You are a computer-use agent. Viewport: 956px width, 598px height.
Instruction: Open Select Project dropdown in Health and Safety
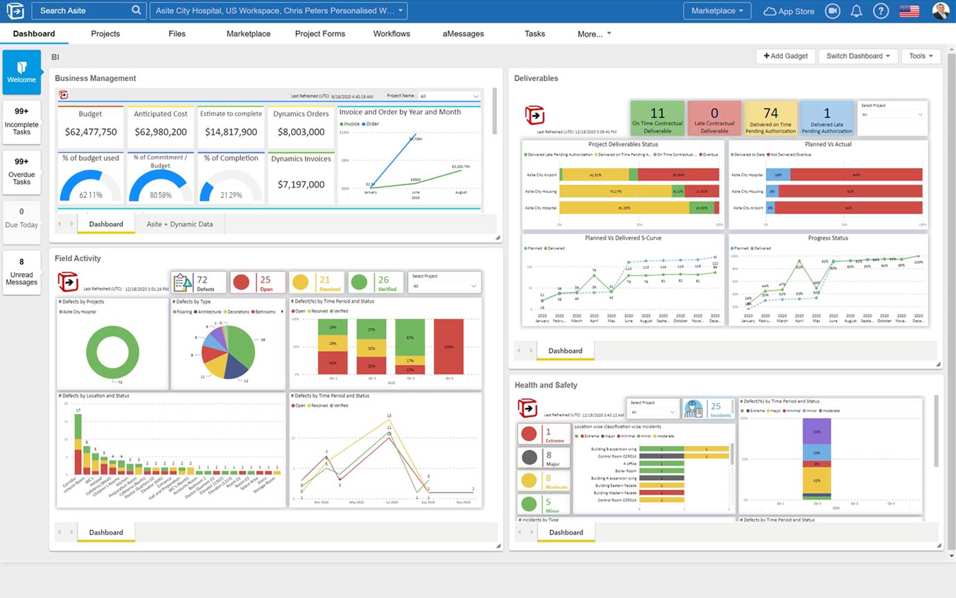pyautogui.click(x=653, y=412)
